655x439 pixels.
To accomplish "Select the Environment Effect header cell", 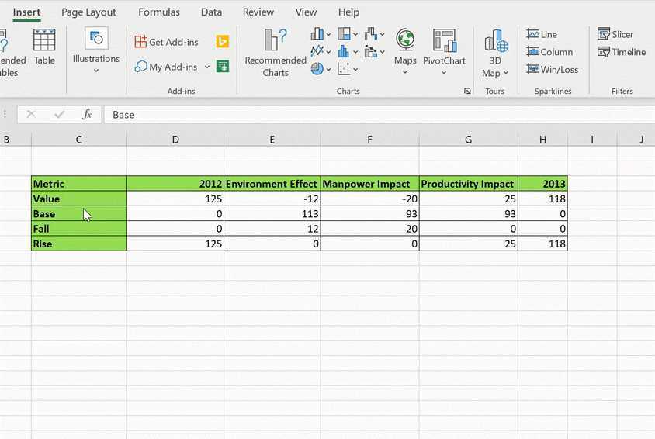I will click(x=272, y=184).
